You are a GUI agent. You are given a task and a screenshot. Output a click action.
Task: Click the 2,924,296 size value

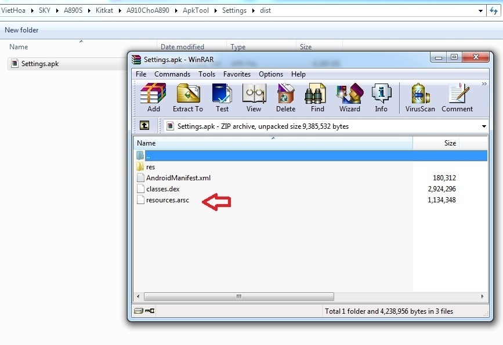click(442, 189)
